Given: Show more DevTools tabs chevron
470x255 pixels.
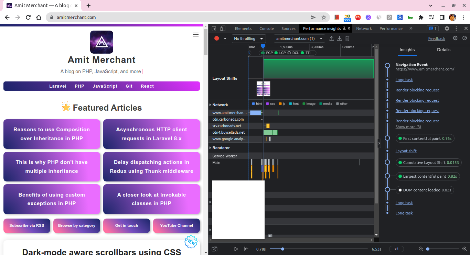Looking at the screenshot, I should click(411, 29).
